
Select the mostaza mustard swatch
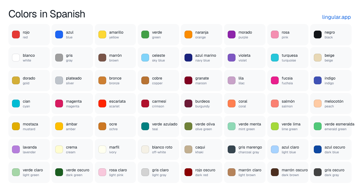(16, 126)
